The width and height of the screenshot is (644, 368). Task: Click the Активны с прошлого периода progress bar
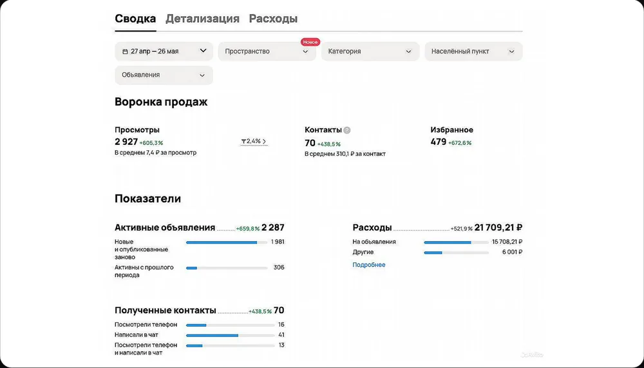click(227, 268)
